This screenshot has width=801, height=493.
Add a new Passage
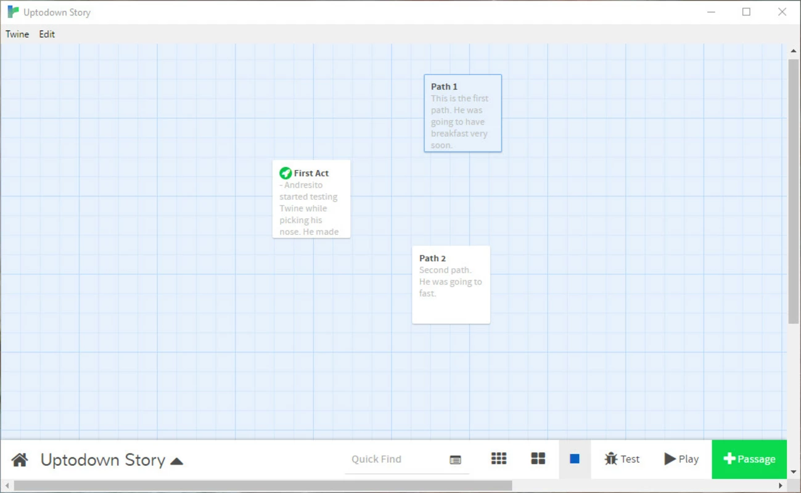[x=749, y=459]
